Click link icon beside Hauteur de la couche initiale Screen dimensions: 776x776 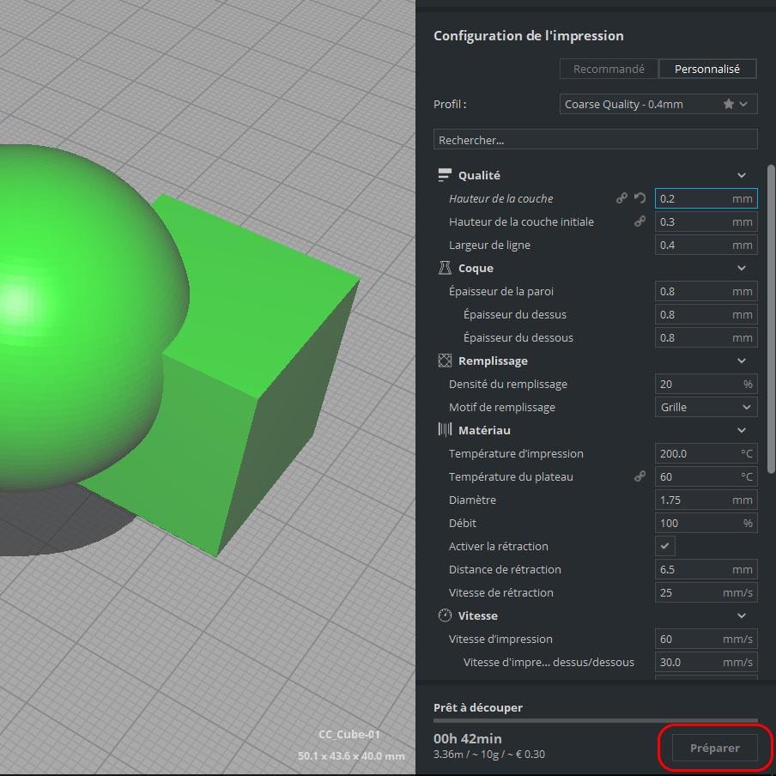click(640, 221)
